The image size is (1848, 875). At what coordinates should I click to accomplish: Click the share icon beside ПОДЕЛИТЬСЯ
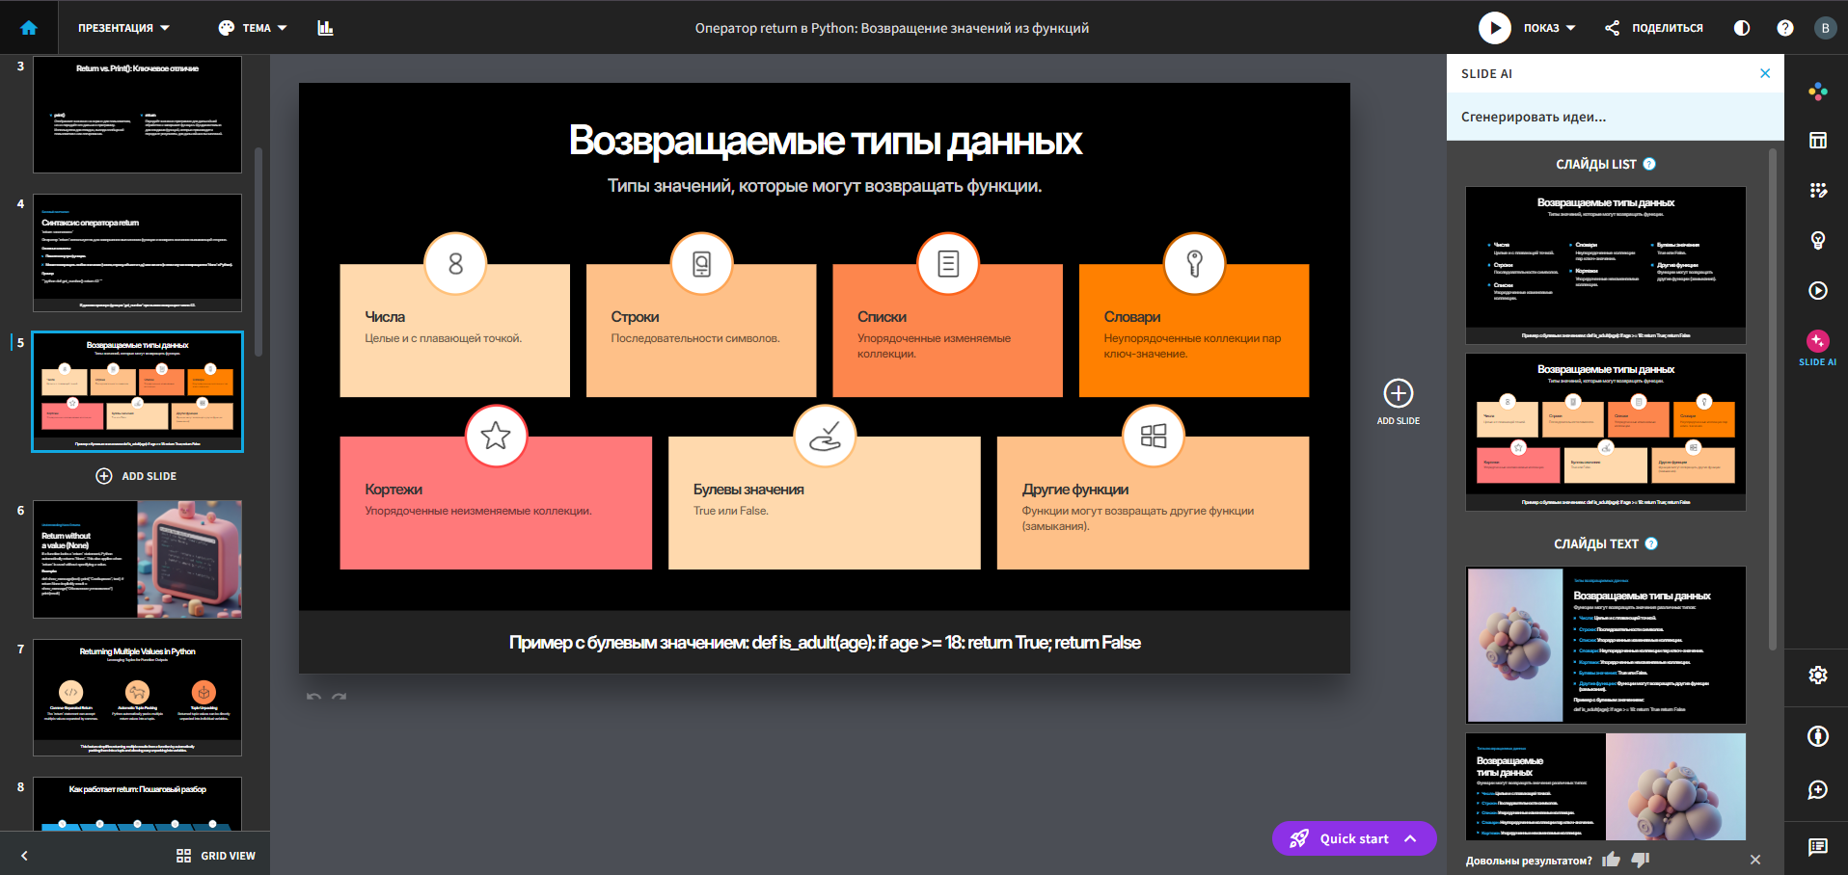1611,28
